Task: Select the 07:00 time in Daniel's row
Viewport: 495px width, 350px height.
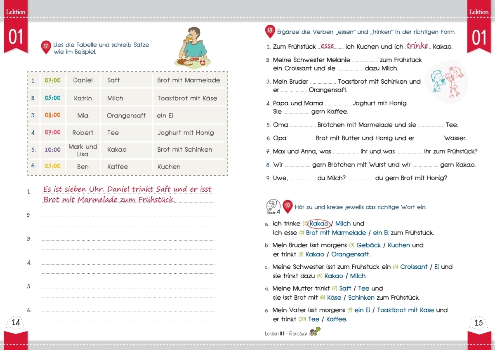Action: (x=53, y=80)
